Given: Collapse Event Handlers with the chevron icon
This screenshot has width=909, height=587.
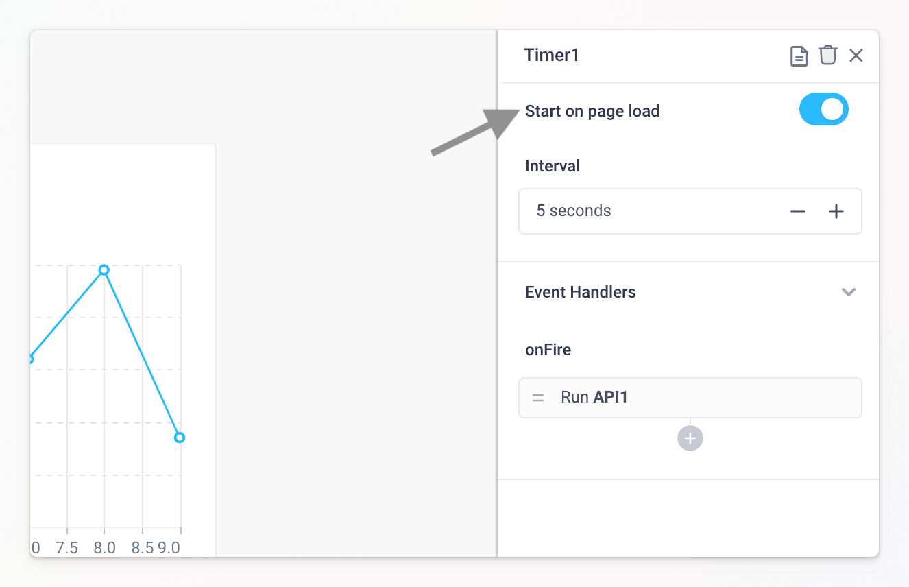Looking at the screenshot, I should click(849, 292).
